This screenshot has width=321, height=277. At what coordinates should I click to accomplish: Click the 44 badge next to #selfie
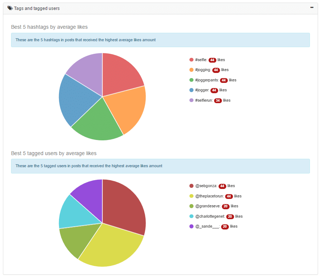click(212, 60)
